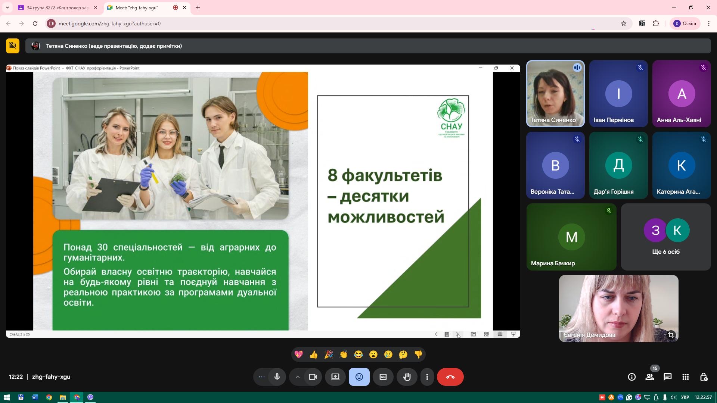Image resolution: width=717 pixels, height=403 pixels.
Task: Open host controls lock icon
Action: pos(704,377)
